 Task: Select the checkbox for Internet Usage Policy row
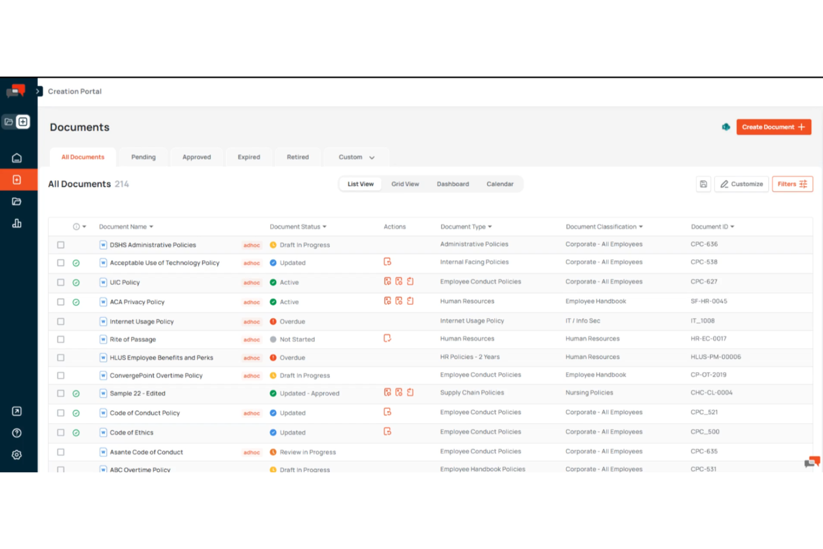(61, 321)
